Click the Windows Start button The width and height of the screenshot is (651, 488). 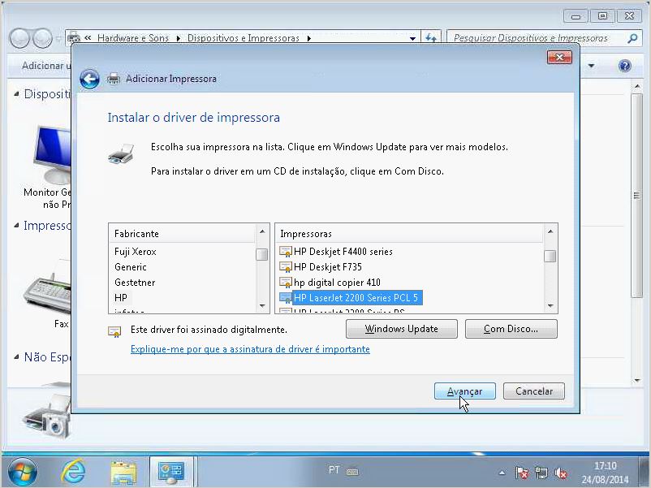[22, 471]
